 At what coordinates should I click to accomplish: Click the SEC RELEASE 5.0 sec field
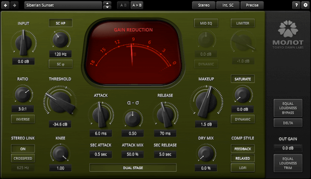165,154
